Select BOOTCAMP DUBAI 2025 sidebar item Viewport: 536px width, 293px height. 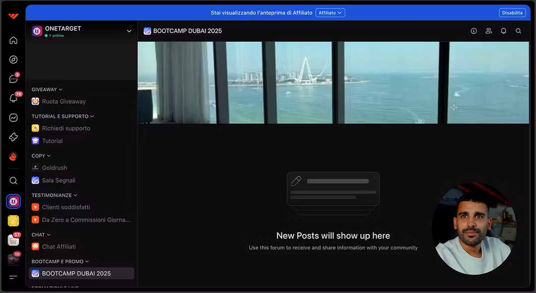click(x=81, y=274)
